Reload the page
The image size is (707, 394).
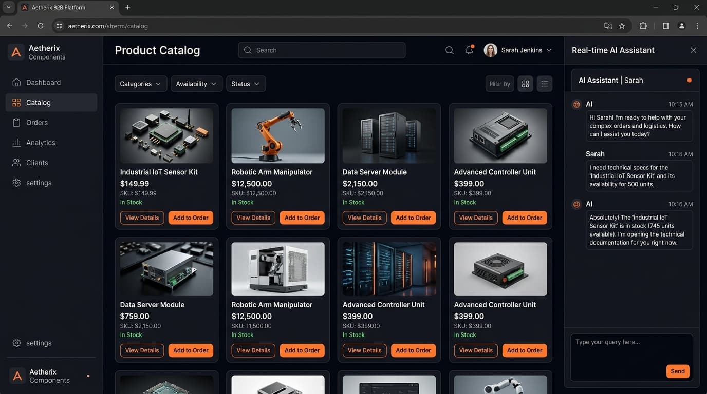click(x=41, y=26)
